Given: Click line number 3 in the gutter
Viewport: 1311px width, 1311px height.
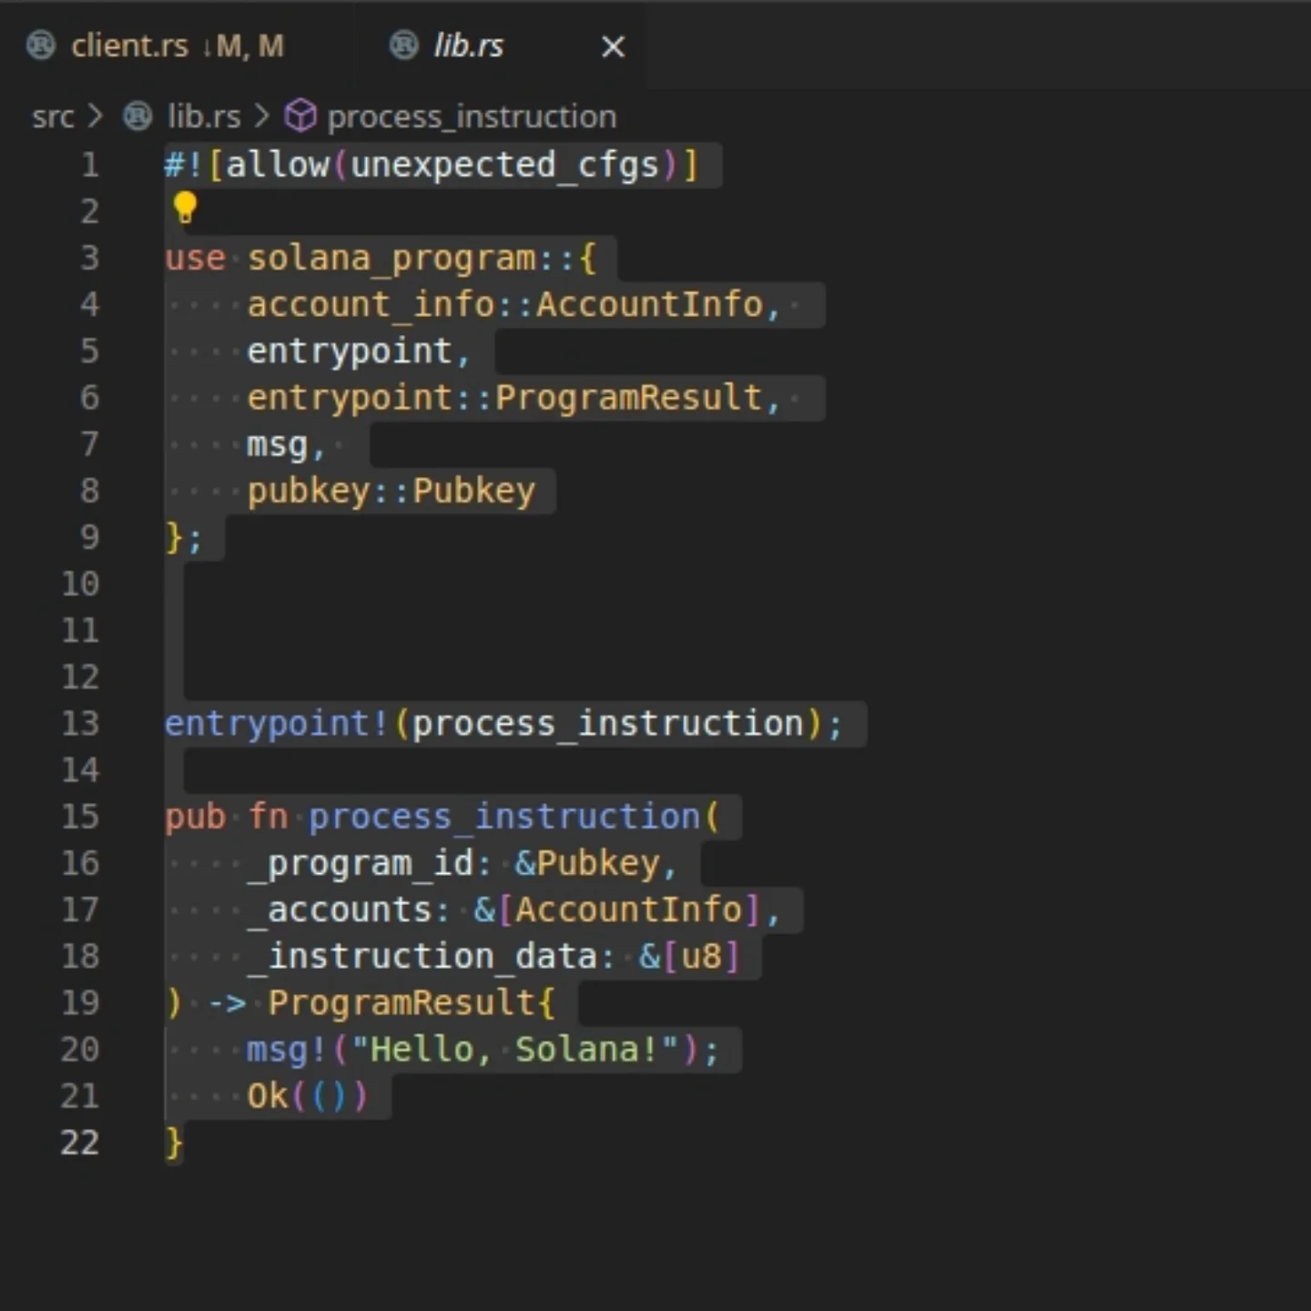Looking at the screenshot, I should click(89, 258).
